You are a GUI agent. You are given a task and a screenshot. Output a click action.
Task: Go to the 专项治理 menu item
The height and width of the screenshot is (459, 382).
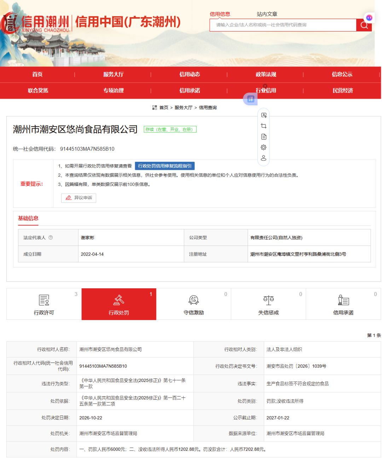coord(114,90)
